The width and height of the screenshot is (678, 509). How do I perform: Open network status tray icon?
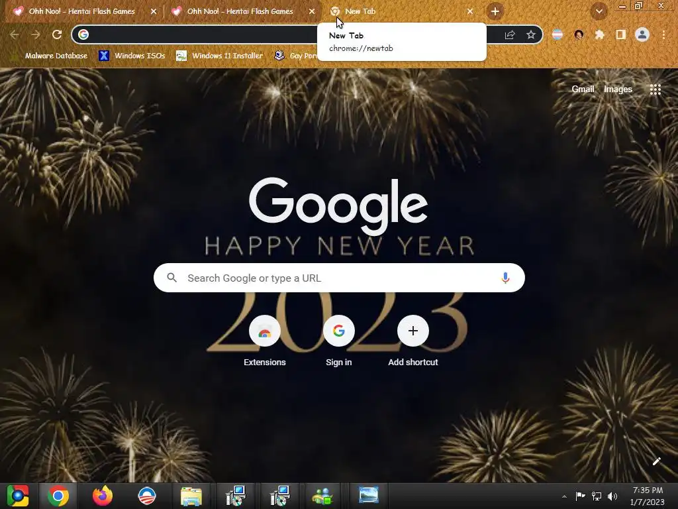(x=597, y=496)
